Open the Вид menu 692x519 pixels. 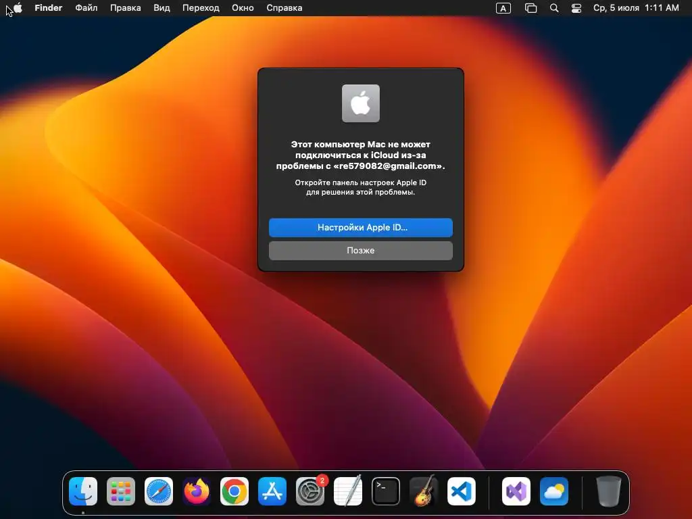(162, 8)
